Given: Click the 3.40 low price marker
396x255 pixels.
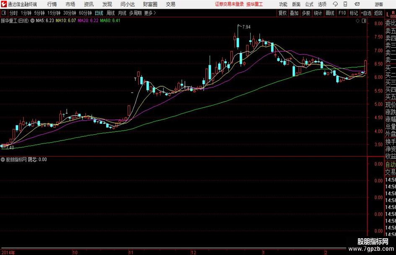Looking at the screenshot, I should (10, 148).
